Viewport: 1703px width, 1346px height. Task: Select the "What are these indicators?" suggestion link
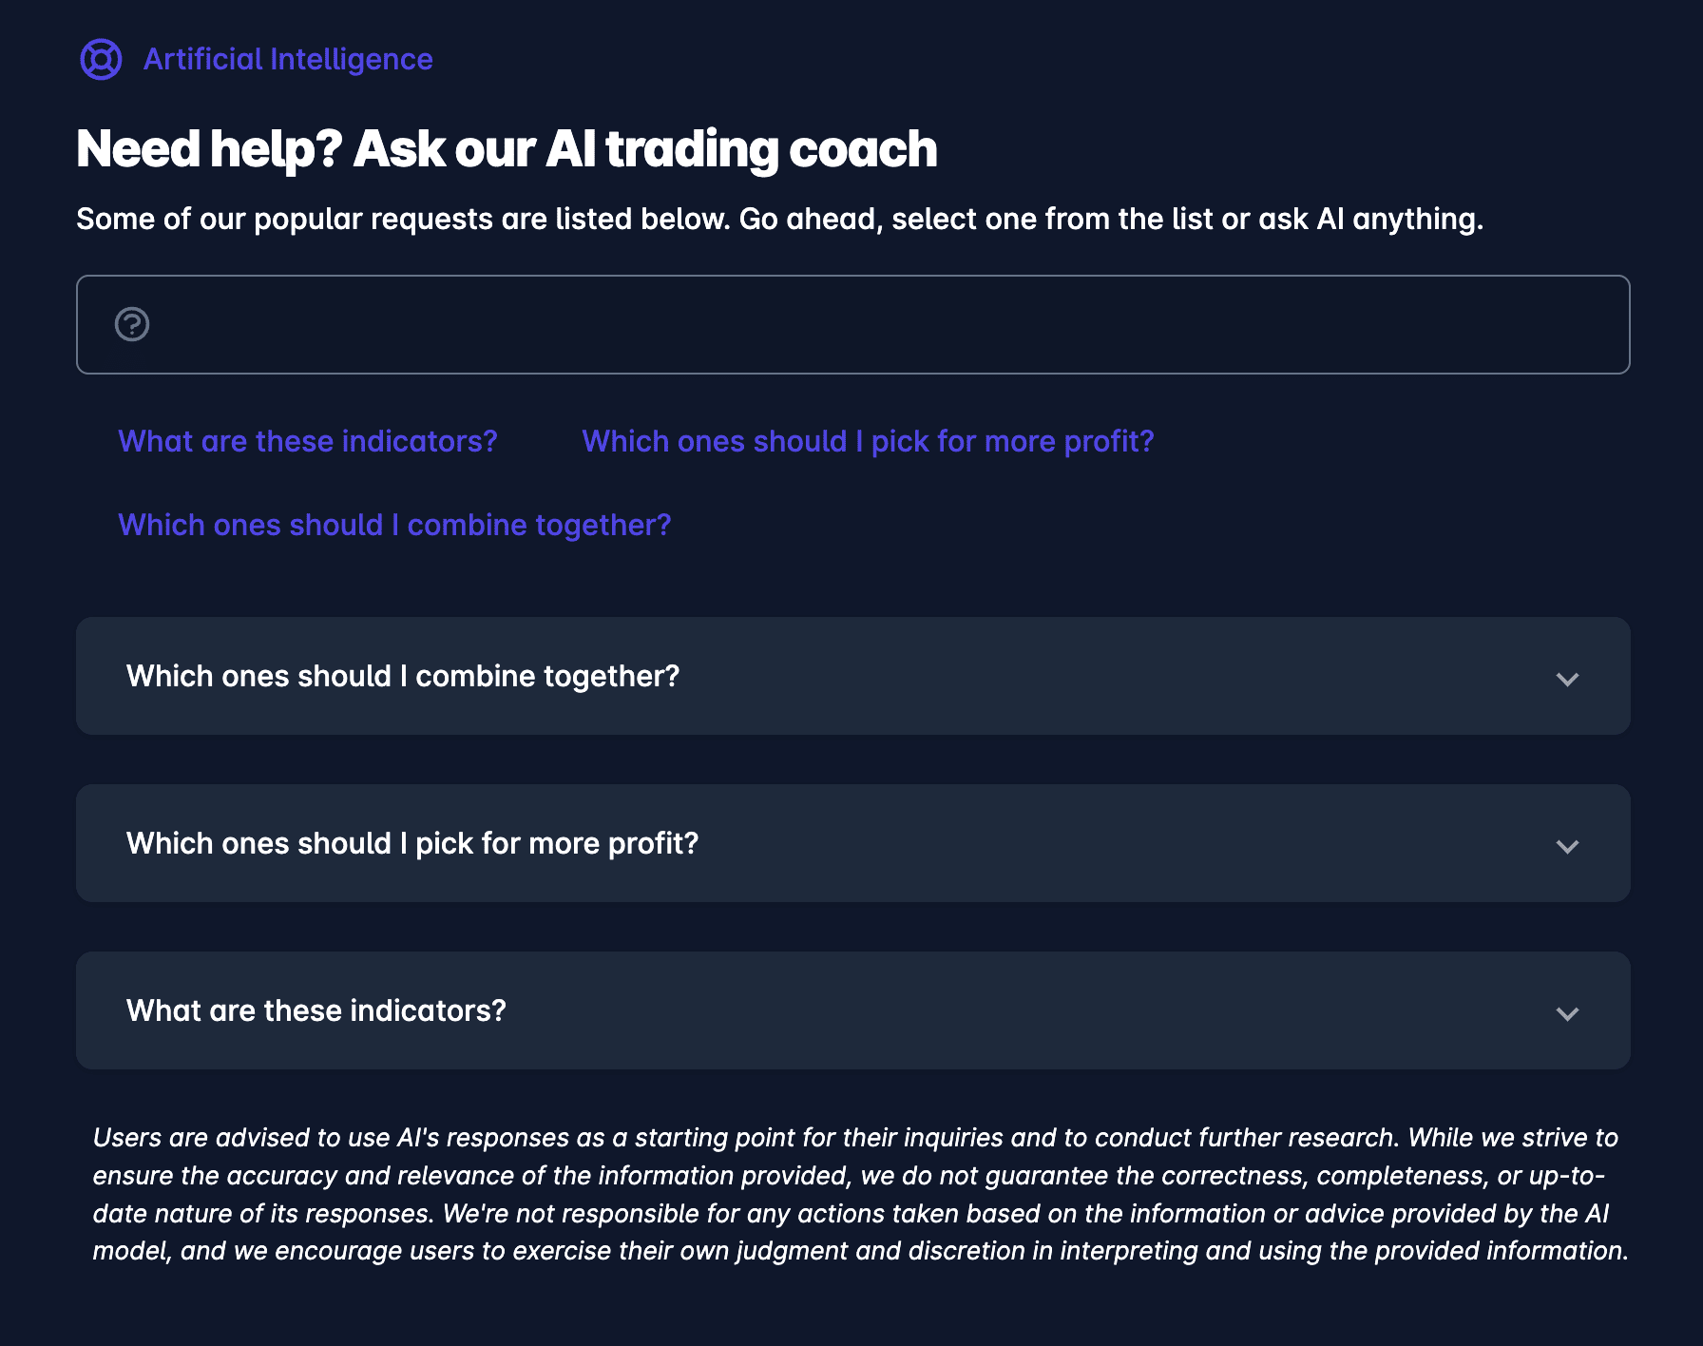click(x=307, y=441)
